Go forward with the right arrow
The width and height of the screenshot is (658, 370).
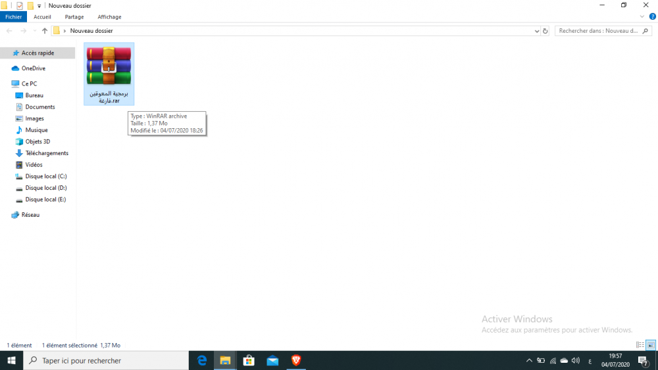pyautogui.click(x=24, y=31)
